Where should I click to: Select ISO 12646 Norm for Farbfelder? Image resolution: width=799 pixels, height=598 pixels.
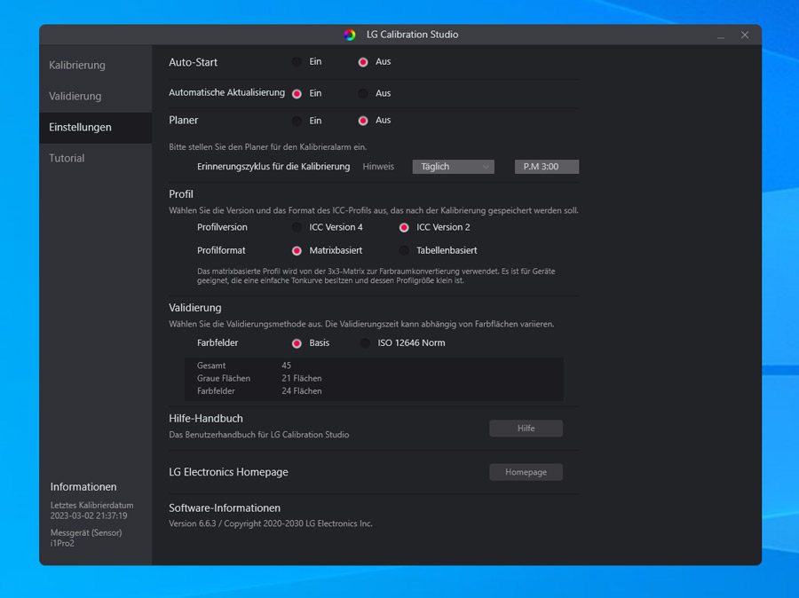click(365, 343)
